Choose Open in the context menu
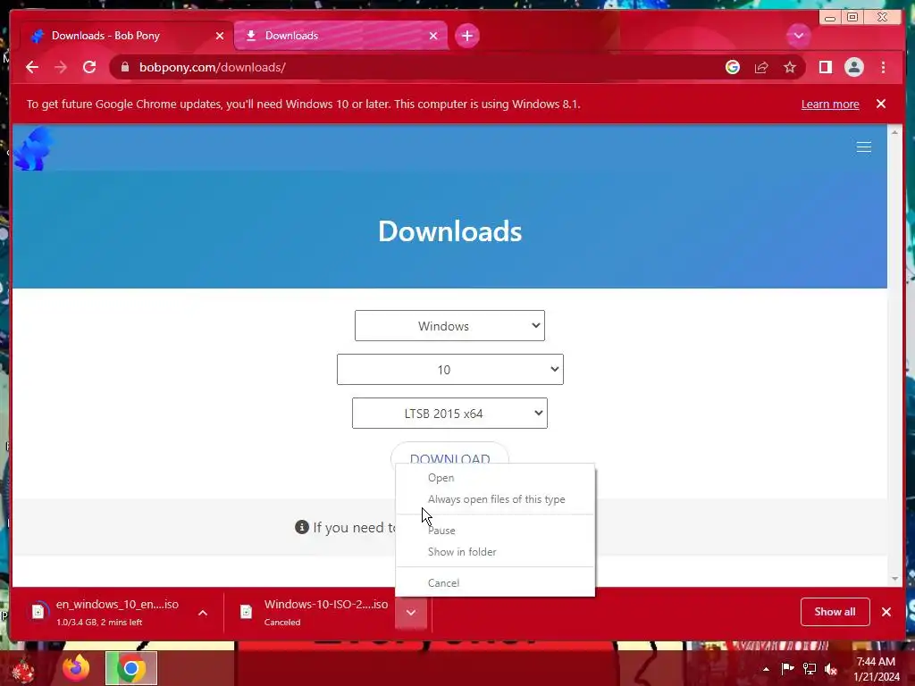915x686 pixels. point(495,478)
